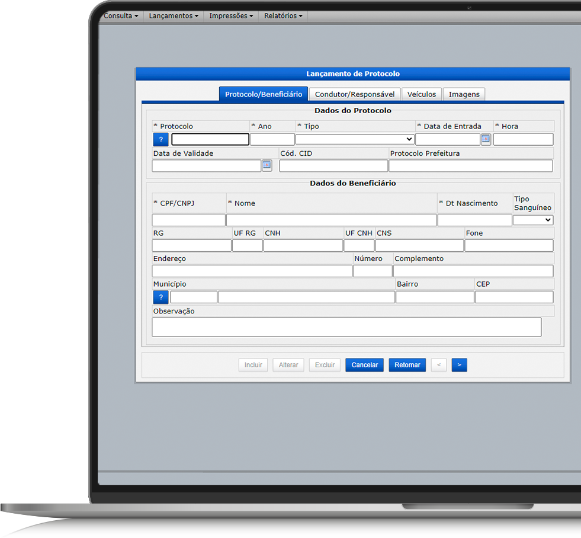This screenshot has width=581, height=538.
Task: Focus the Fone input field
Action: (509, 245)
